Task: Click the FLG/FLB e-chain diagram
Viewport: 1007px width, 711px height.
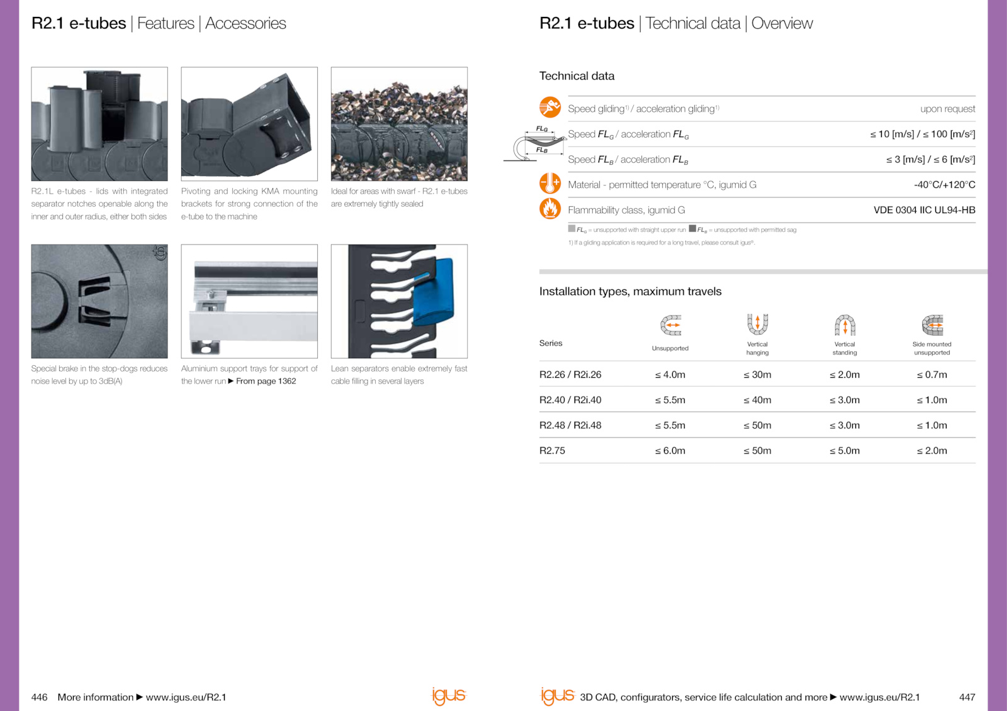Action: (535, 143)
